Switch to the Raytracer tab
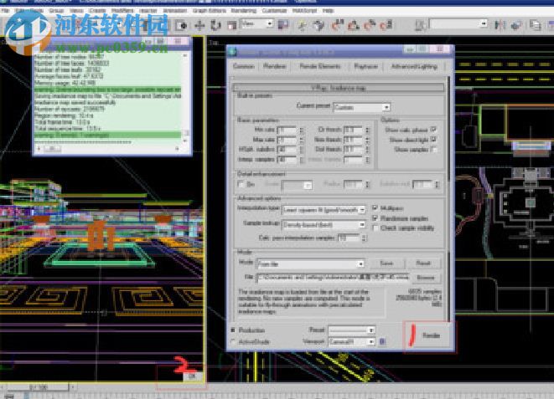This screenshot has width=554, height=399. [x=366, y=66]
